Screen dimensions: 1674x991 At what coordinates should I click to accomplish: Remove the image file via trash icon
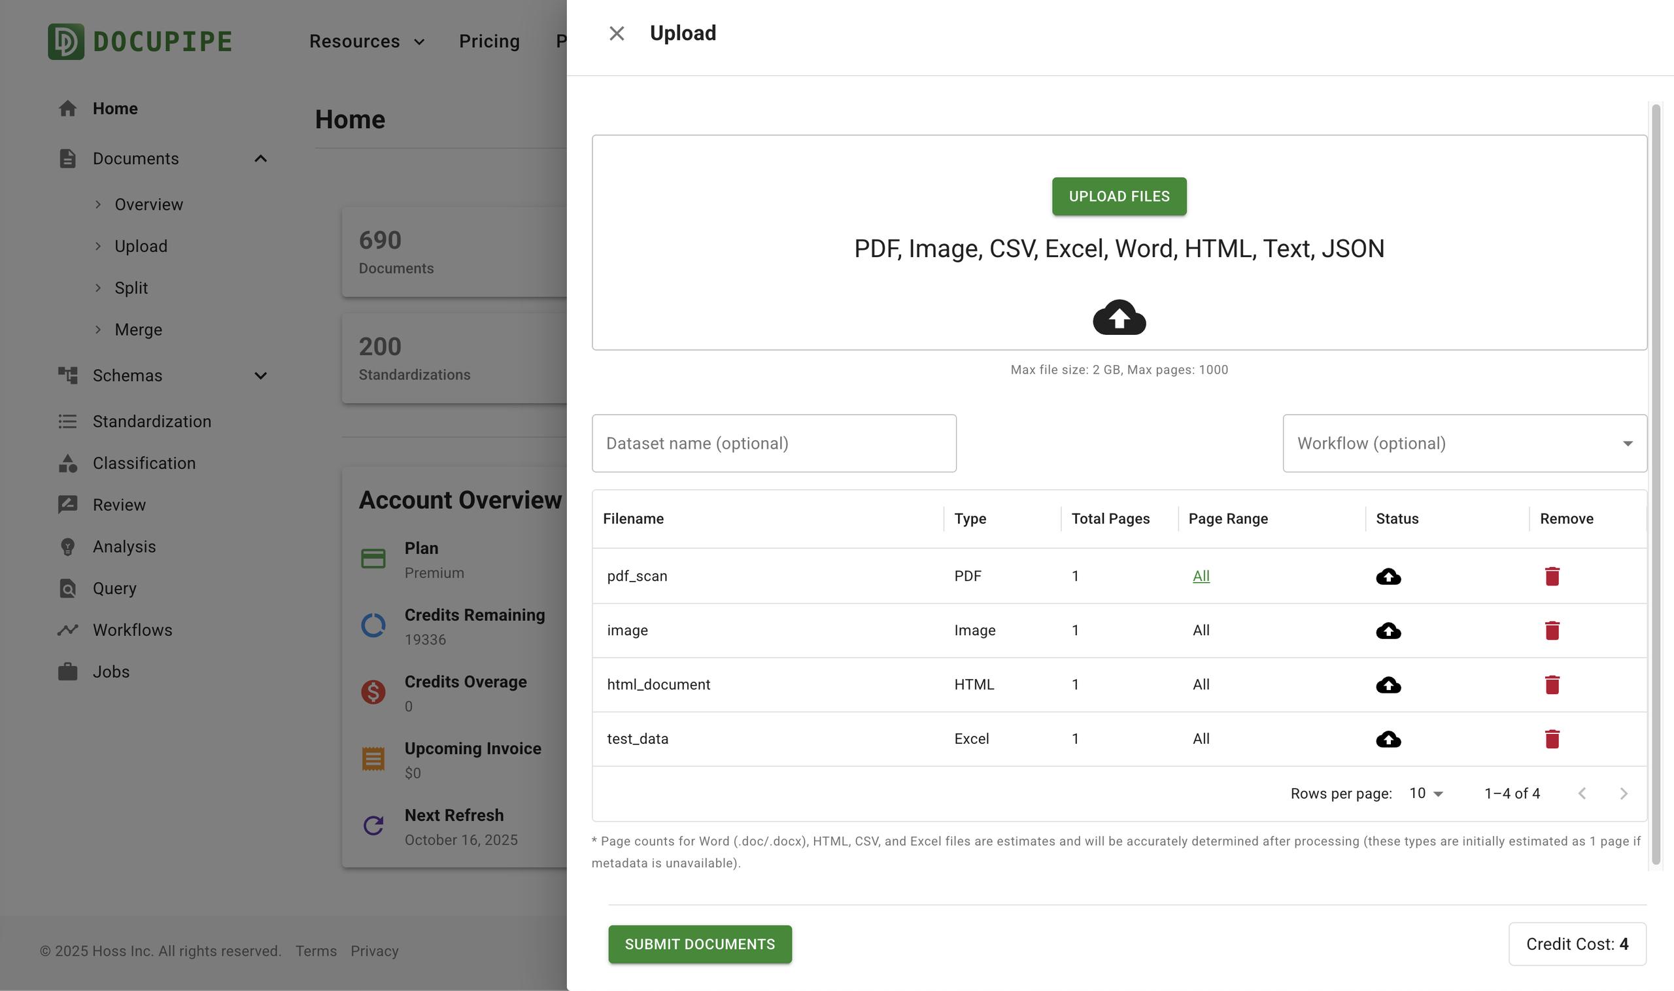coord(1552,631)
